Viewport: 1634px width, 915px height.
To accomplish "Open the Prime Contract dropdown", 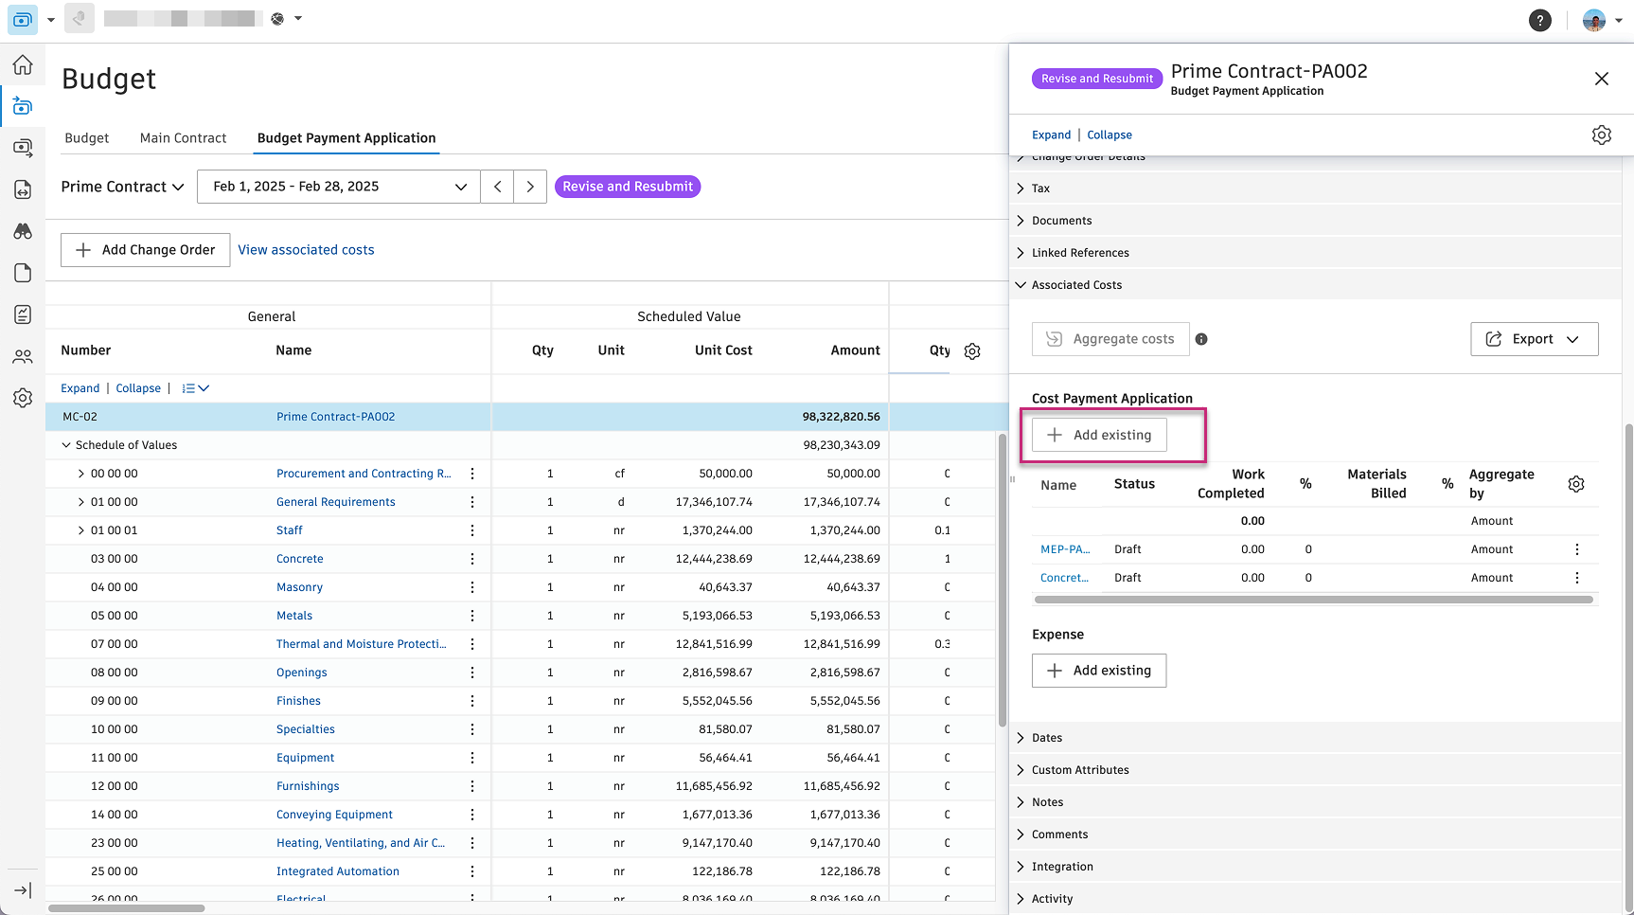I will 122,187.
